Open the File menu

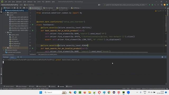[6, 2]
